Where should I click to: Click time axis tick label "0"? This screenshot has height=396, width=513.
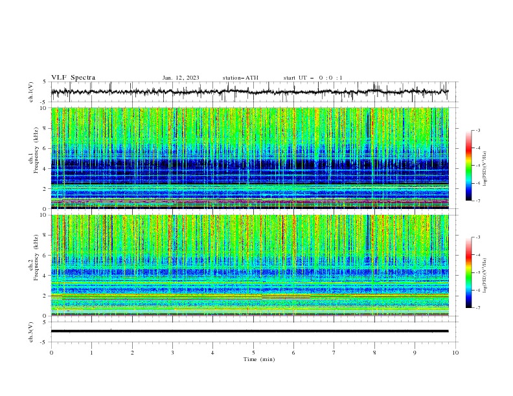click(51, 353)
